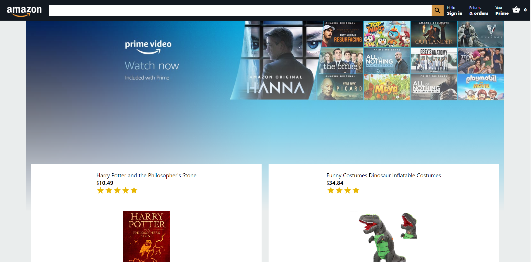531x262 pixels.
Task: Open Returns & orders link
Action: (x=479, y=11)
